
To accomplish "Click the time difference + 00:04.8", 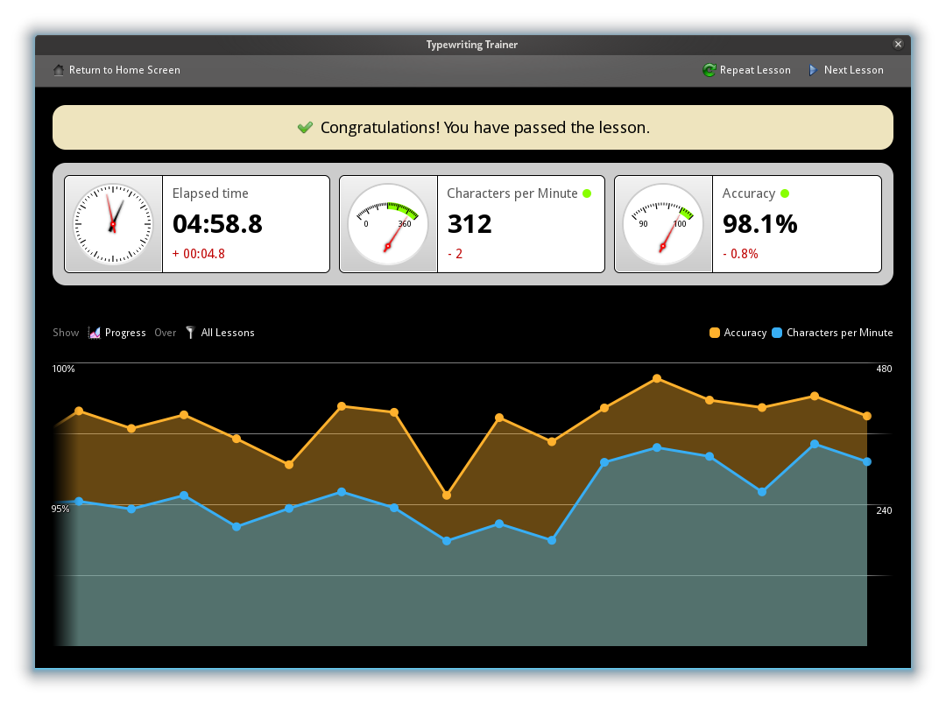I will 199,254.
